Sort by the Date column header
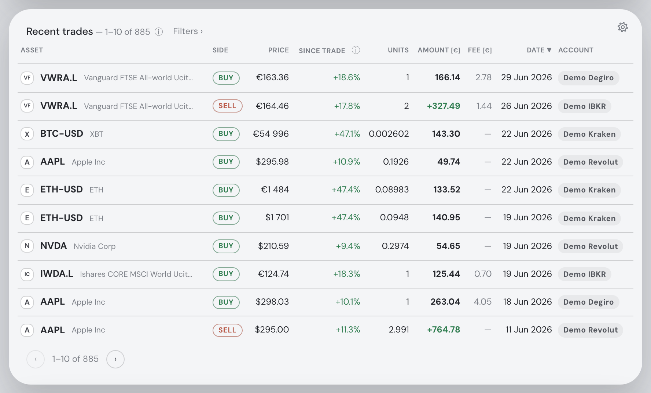 539,50
